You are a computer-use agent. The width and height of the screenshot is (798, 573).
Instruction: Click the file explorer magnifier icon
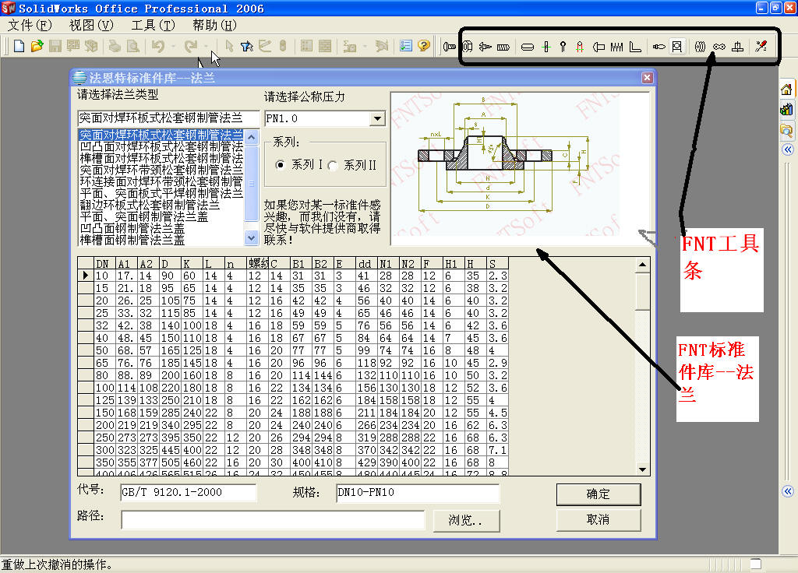point(786,130)
